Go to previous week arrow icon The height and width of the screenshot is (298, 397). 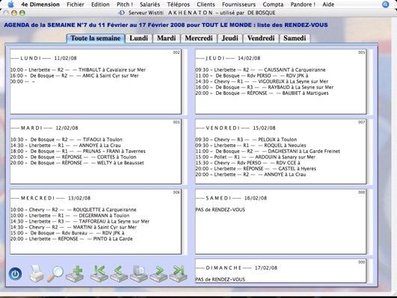click(119, 273)
